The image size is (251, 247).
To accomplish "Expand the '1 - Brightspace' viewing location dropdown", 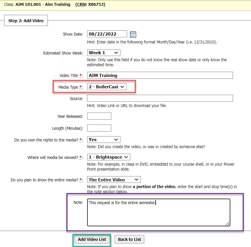I will [x=108, y=157].
